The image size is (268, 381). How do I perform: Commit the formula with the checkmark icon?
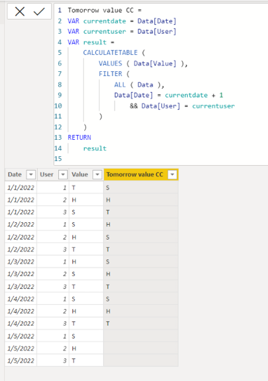pos(39,11)
